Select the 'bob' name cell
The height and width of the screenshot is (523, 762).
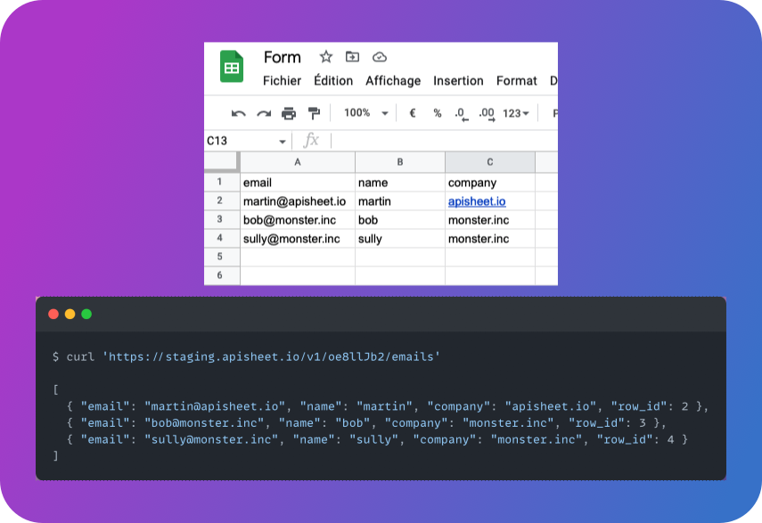[x=400, y=220]
